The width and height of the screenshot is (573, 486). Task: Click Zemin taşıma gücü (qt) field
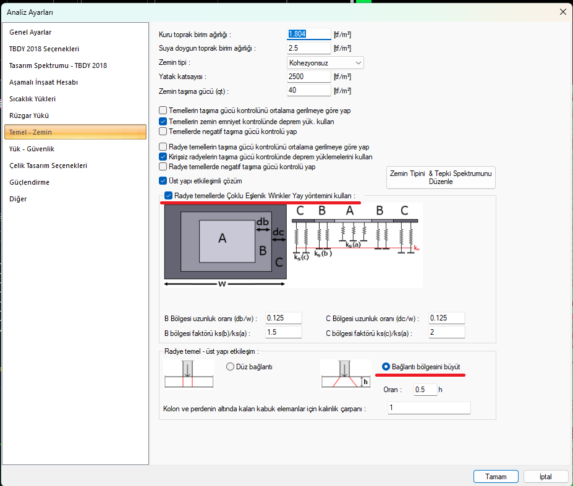[309, 90]
